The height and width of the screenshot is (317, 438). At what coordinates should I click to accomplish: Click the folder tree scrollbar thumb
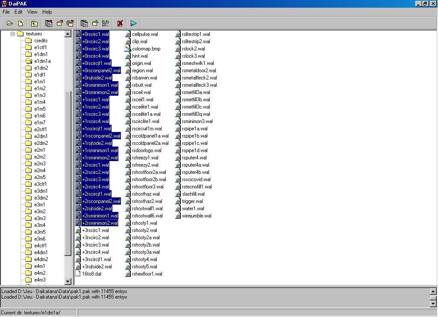[x=68, y=173]
